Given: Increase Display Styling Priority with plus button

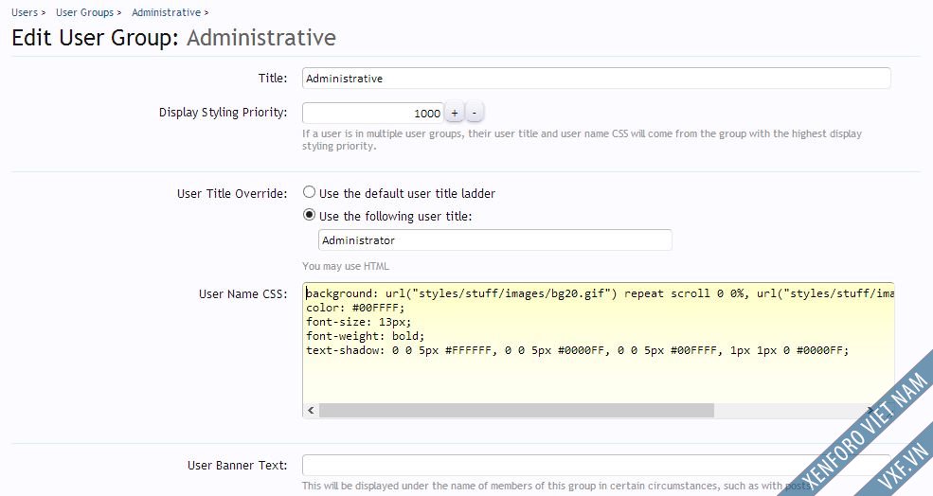Looking at the screenshot, I should pyautogui.click(x=454, y=113).
